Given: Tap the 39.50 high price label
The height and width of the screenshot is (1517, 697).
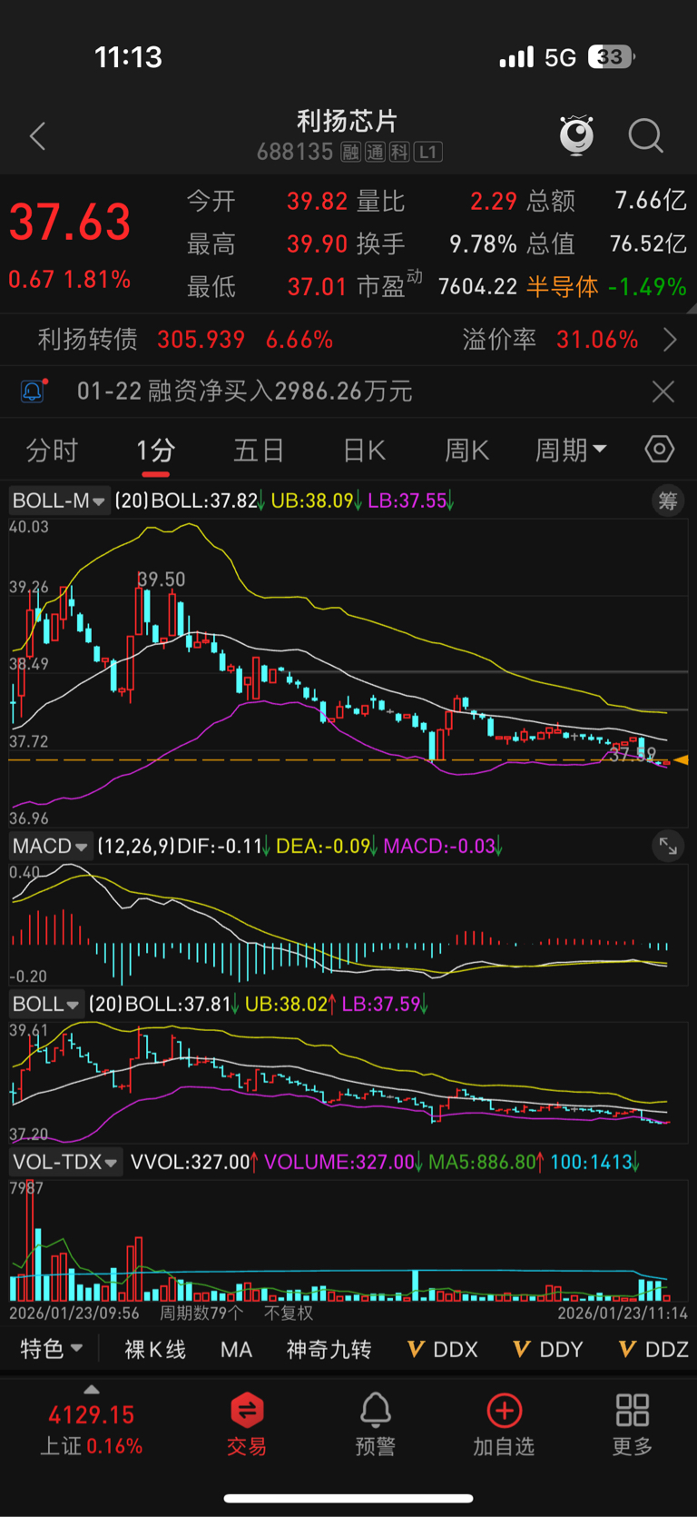Looking at the screenshot, I should click(162, 580).
